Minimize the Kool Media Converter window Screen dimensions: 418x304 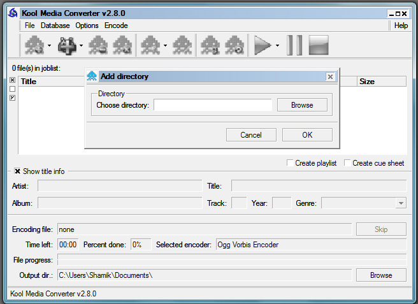pyautogui.click(x=391, y=13)
